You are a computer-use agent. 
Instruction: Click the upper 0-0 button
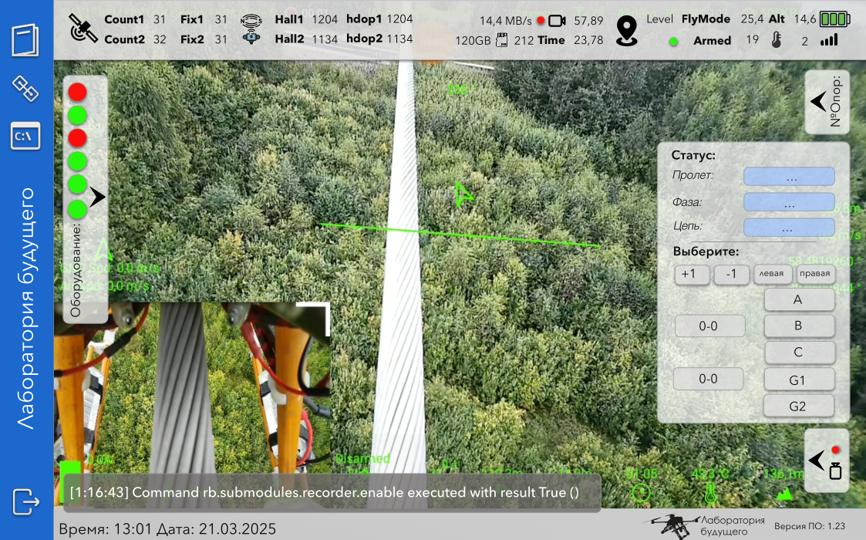(709, 326)
